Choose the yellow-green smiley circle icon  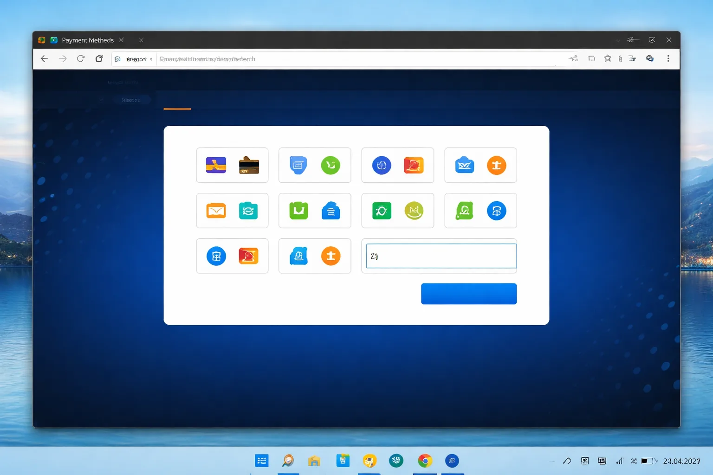tap(414, 211)
